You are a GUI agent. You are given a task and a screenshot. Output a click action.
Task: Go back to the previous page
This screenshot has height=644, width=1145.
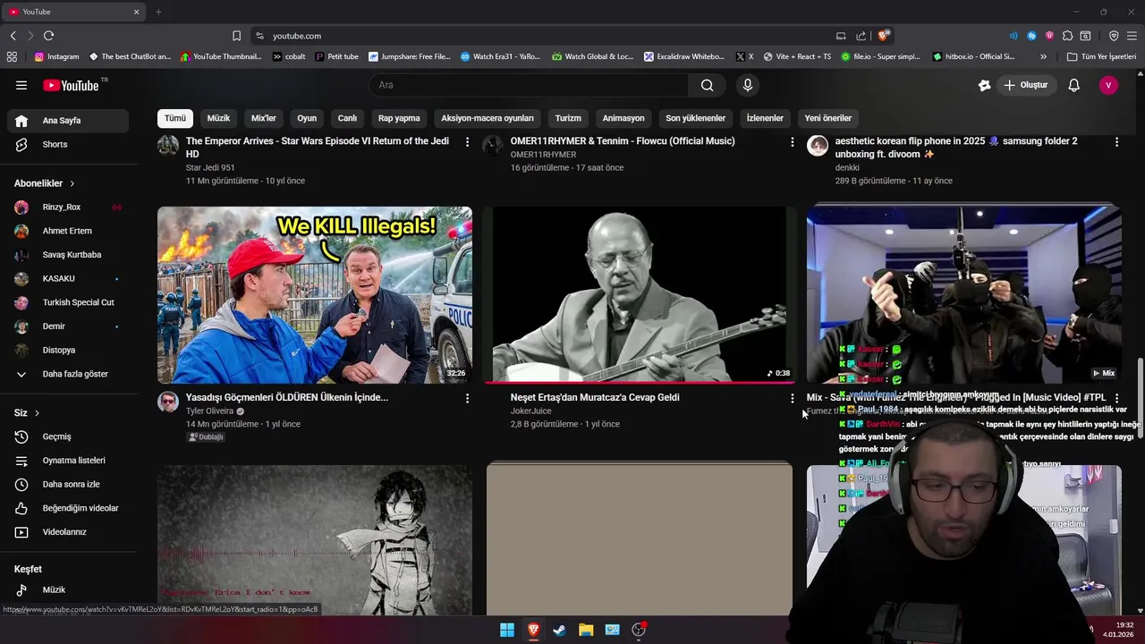(13, 36)
